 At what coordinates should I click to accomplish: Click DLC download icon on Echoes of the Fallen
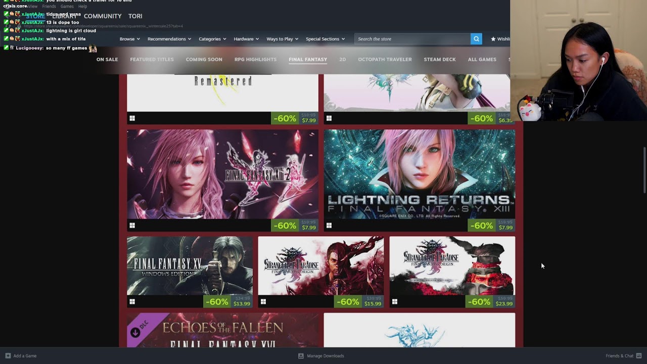tap(135, 332)
